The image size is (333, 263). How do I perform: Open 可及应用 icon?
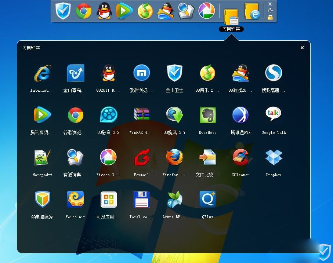pos(109,200)
